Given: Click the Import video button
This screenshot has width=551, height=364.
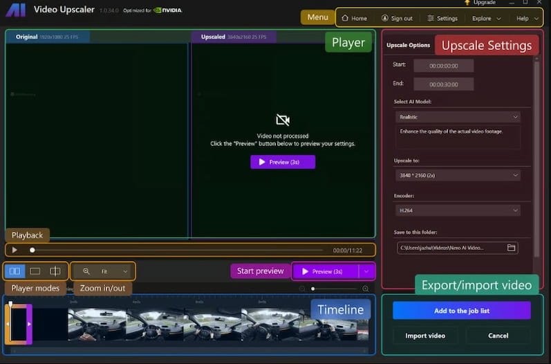Looking at the screenshot, I should pyautogui.click(x=425, y=336).
